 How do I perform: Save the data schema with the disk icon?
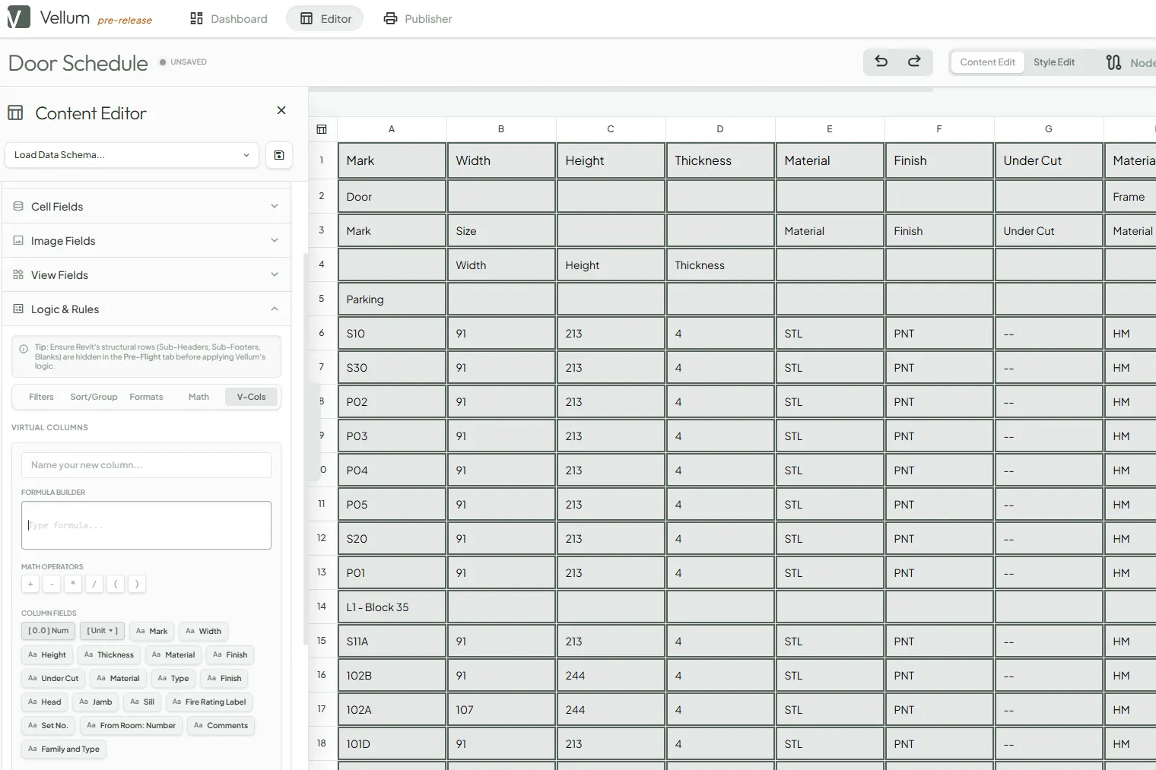click(x=279, y=155)
